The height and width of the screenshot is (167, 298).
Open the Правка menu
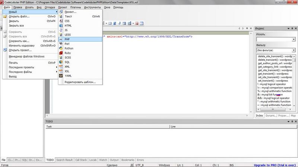click(18, 7)
